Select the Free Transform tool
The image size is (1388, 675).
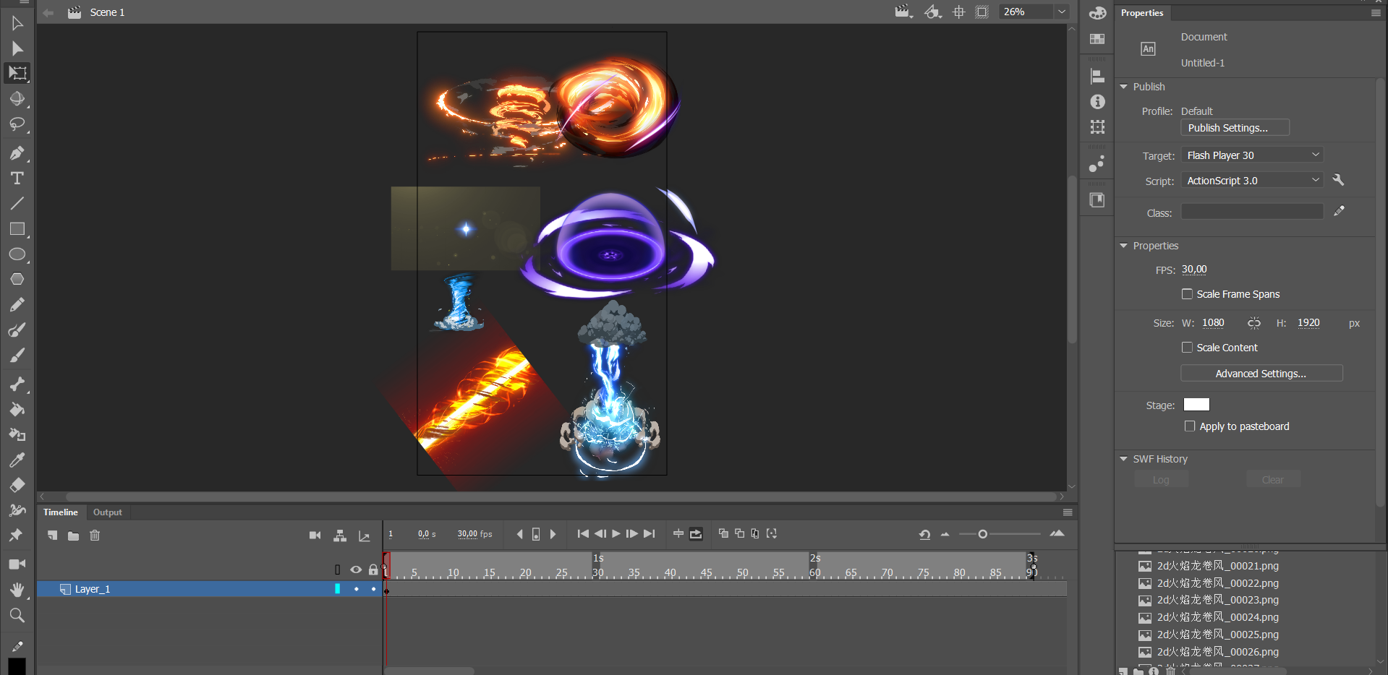click(x=17, y=73)
